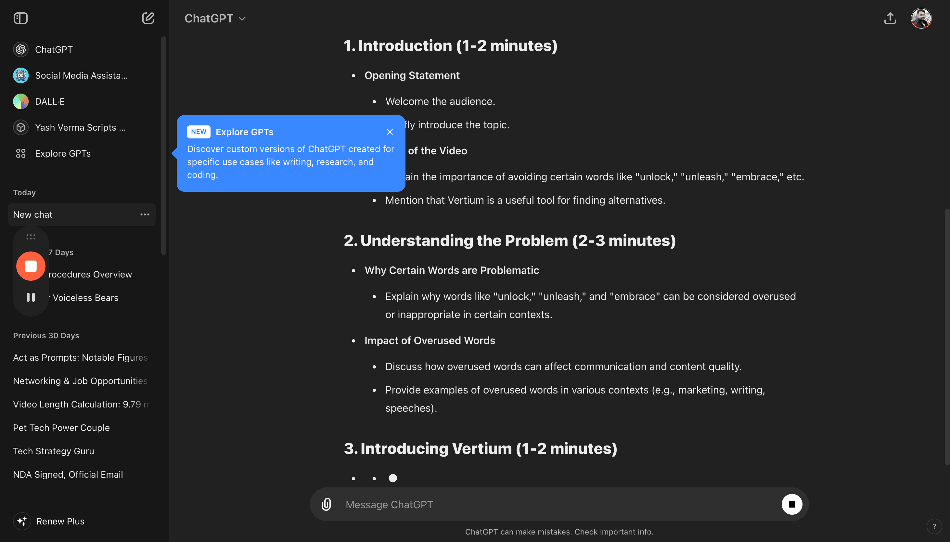Click the NEW badge in the tooltip

click(199, 132)
